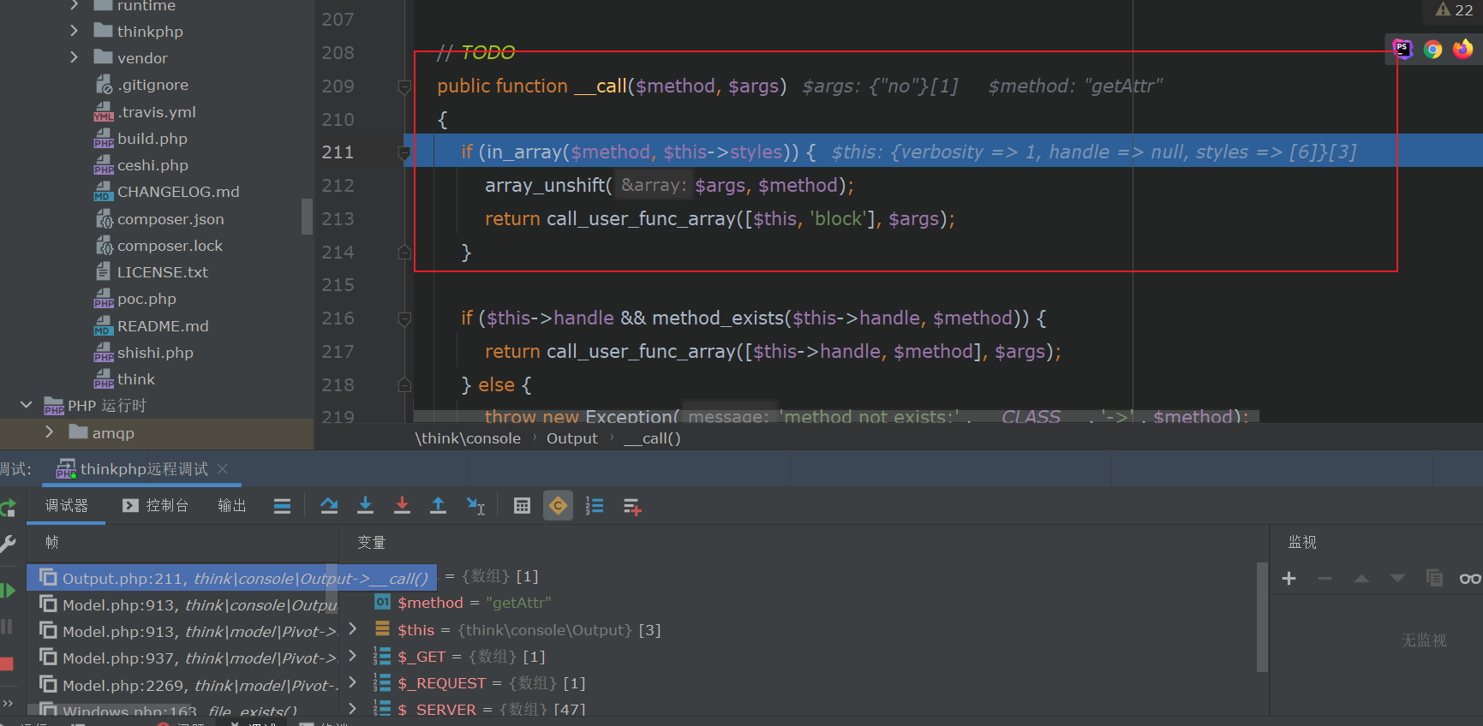The height and width of the screenshot is (726, 1483).
Task: Expand the vendor folder
Action: 75,57
